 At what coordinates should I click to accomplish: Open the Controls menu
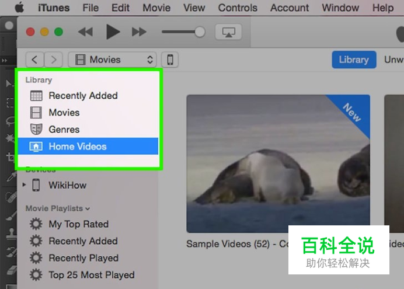click(238, 8)
